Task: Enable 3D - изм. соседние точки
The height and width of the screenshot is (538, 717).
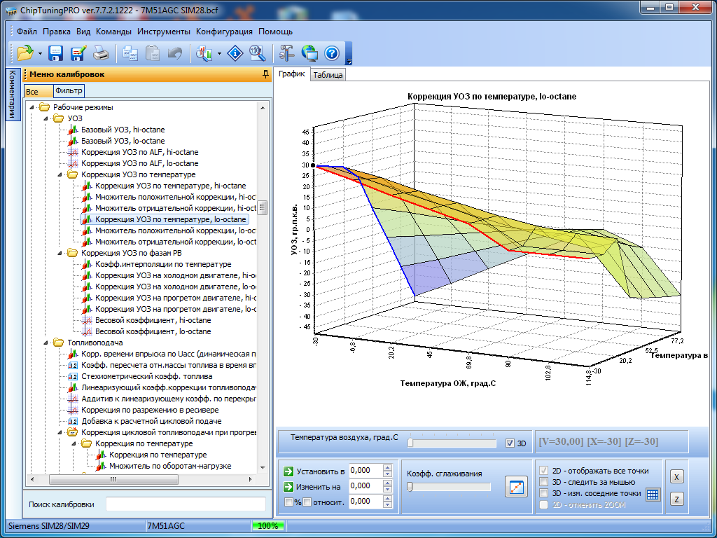Action: tap(543, 493)
